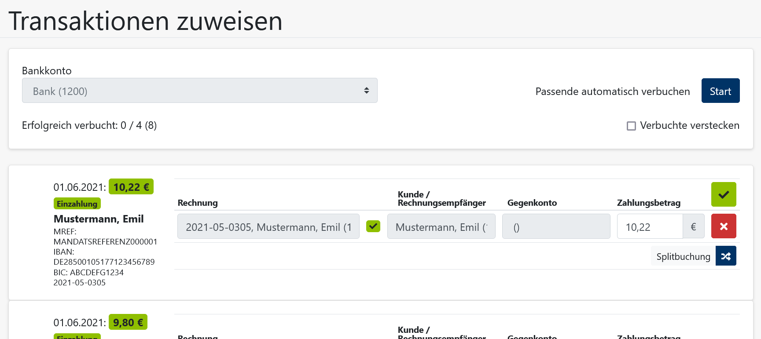Click Erfolgreich verbucht: 0 / 4 (8) status
The height and width of the screenshot is (339, 761).
(89, 125)
